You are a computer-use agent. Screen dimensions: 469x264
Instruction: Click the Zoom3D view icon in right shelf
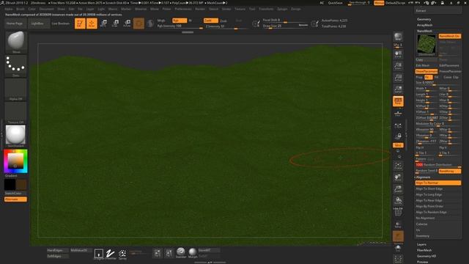pyautogui.click(x=398, y=189)
